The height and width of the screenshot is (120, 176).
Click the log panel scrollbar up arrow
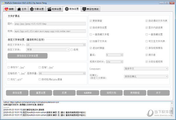click(x=172, y=103)
